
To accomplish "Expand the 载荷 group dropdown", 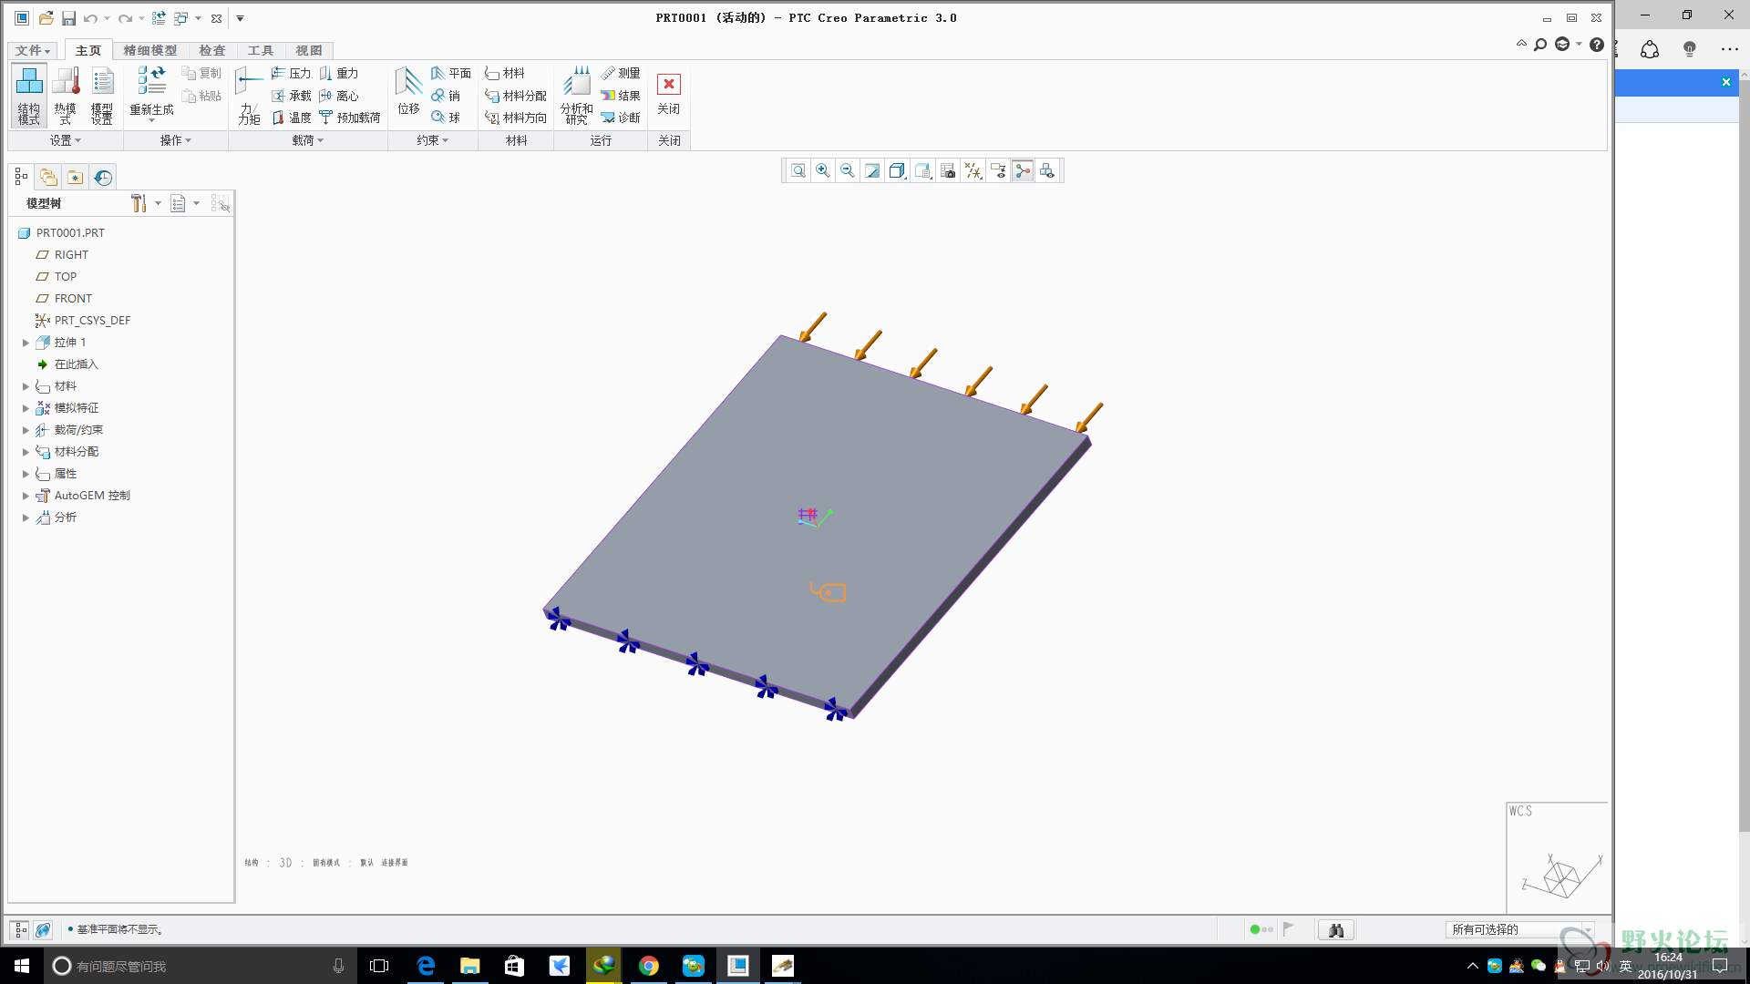I will point(308,140).
